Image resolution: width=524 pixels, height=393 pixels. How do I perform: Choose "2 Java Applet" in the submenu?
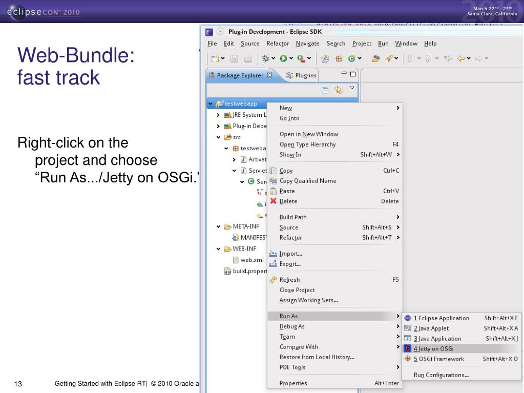click(461, 328)
